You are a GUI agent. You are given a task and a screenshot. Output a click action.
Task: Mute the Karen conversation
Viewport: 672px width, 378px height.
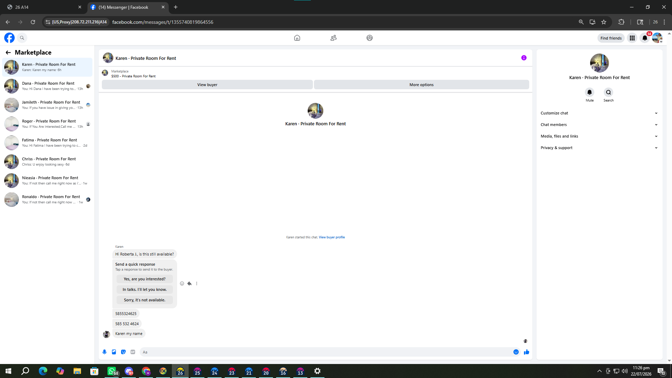coord(590,92)
